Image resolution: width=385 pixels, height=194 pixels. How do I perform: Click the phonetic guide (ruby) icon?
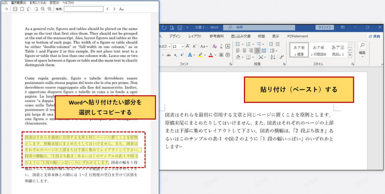221,46
